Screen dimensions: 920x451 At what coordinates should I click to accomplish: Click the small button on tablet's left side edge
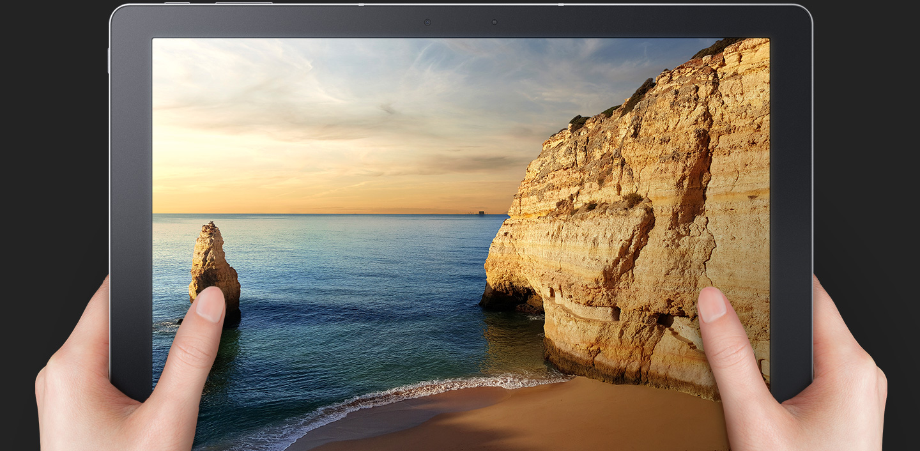click(109, 61)
